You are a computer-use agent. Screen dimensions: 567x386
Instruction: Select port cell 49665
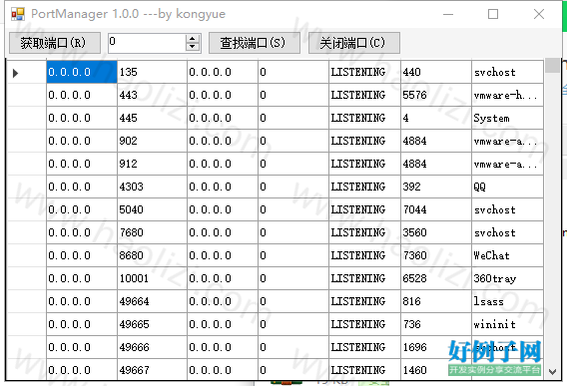click(x=152, y=324)
